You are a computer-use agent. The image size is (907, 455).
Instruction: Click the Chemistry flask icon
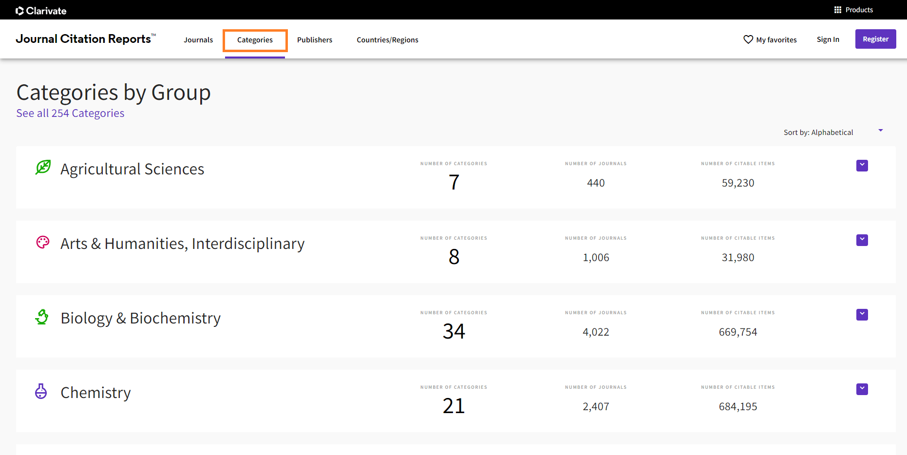[x=41, y=391]
